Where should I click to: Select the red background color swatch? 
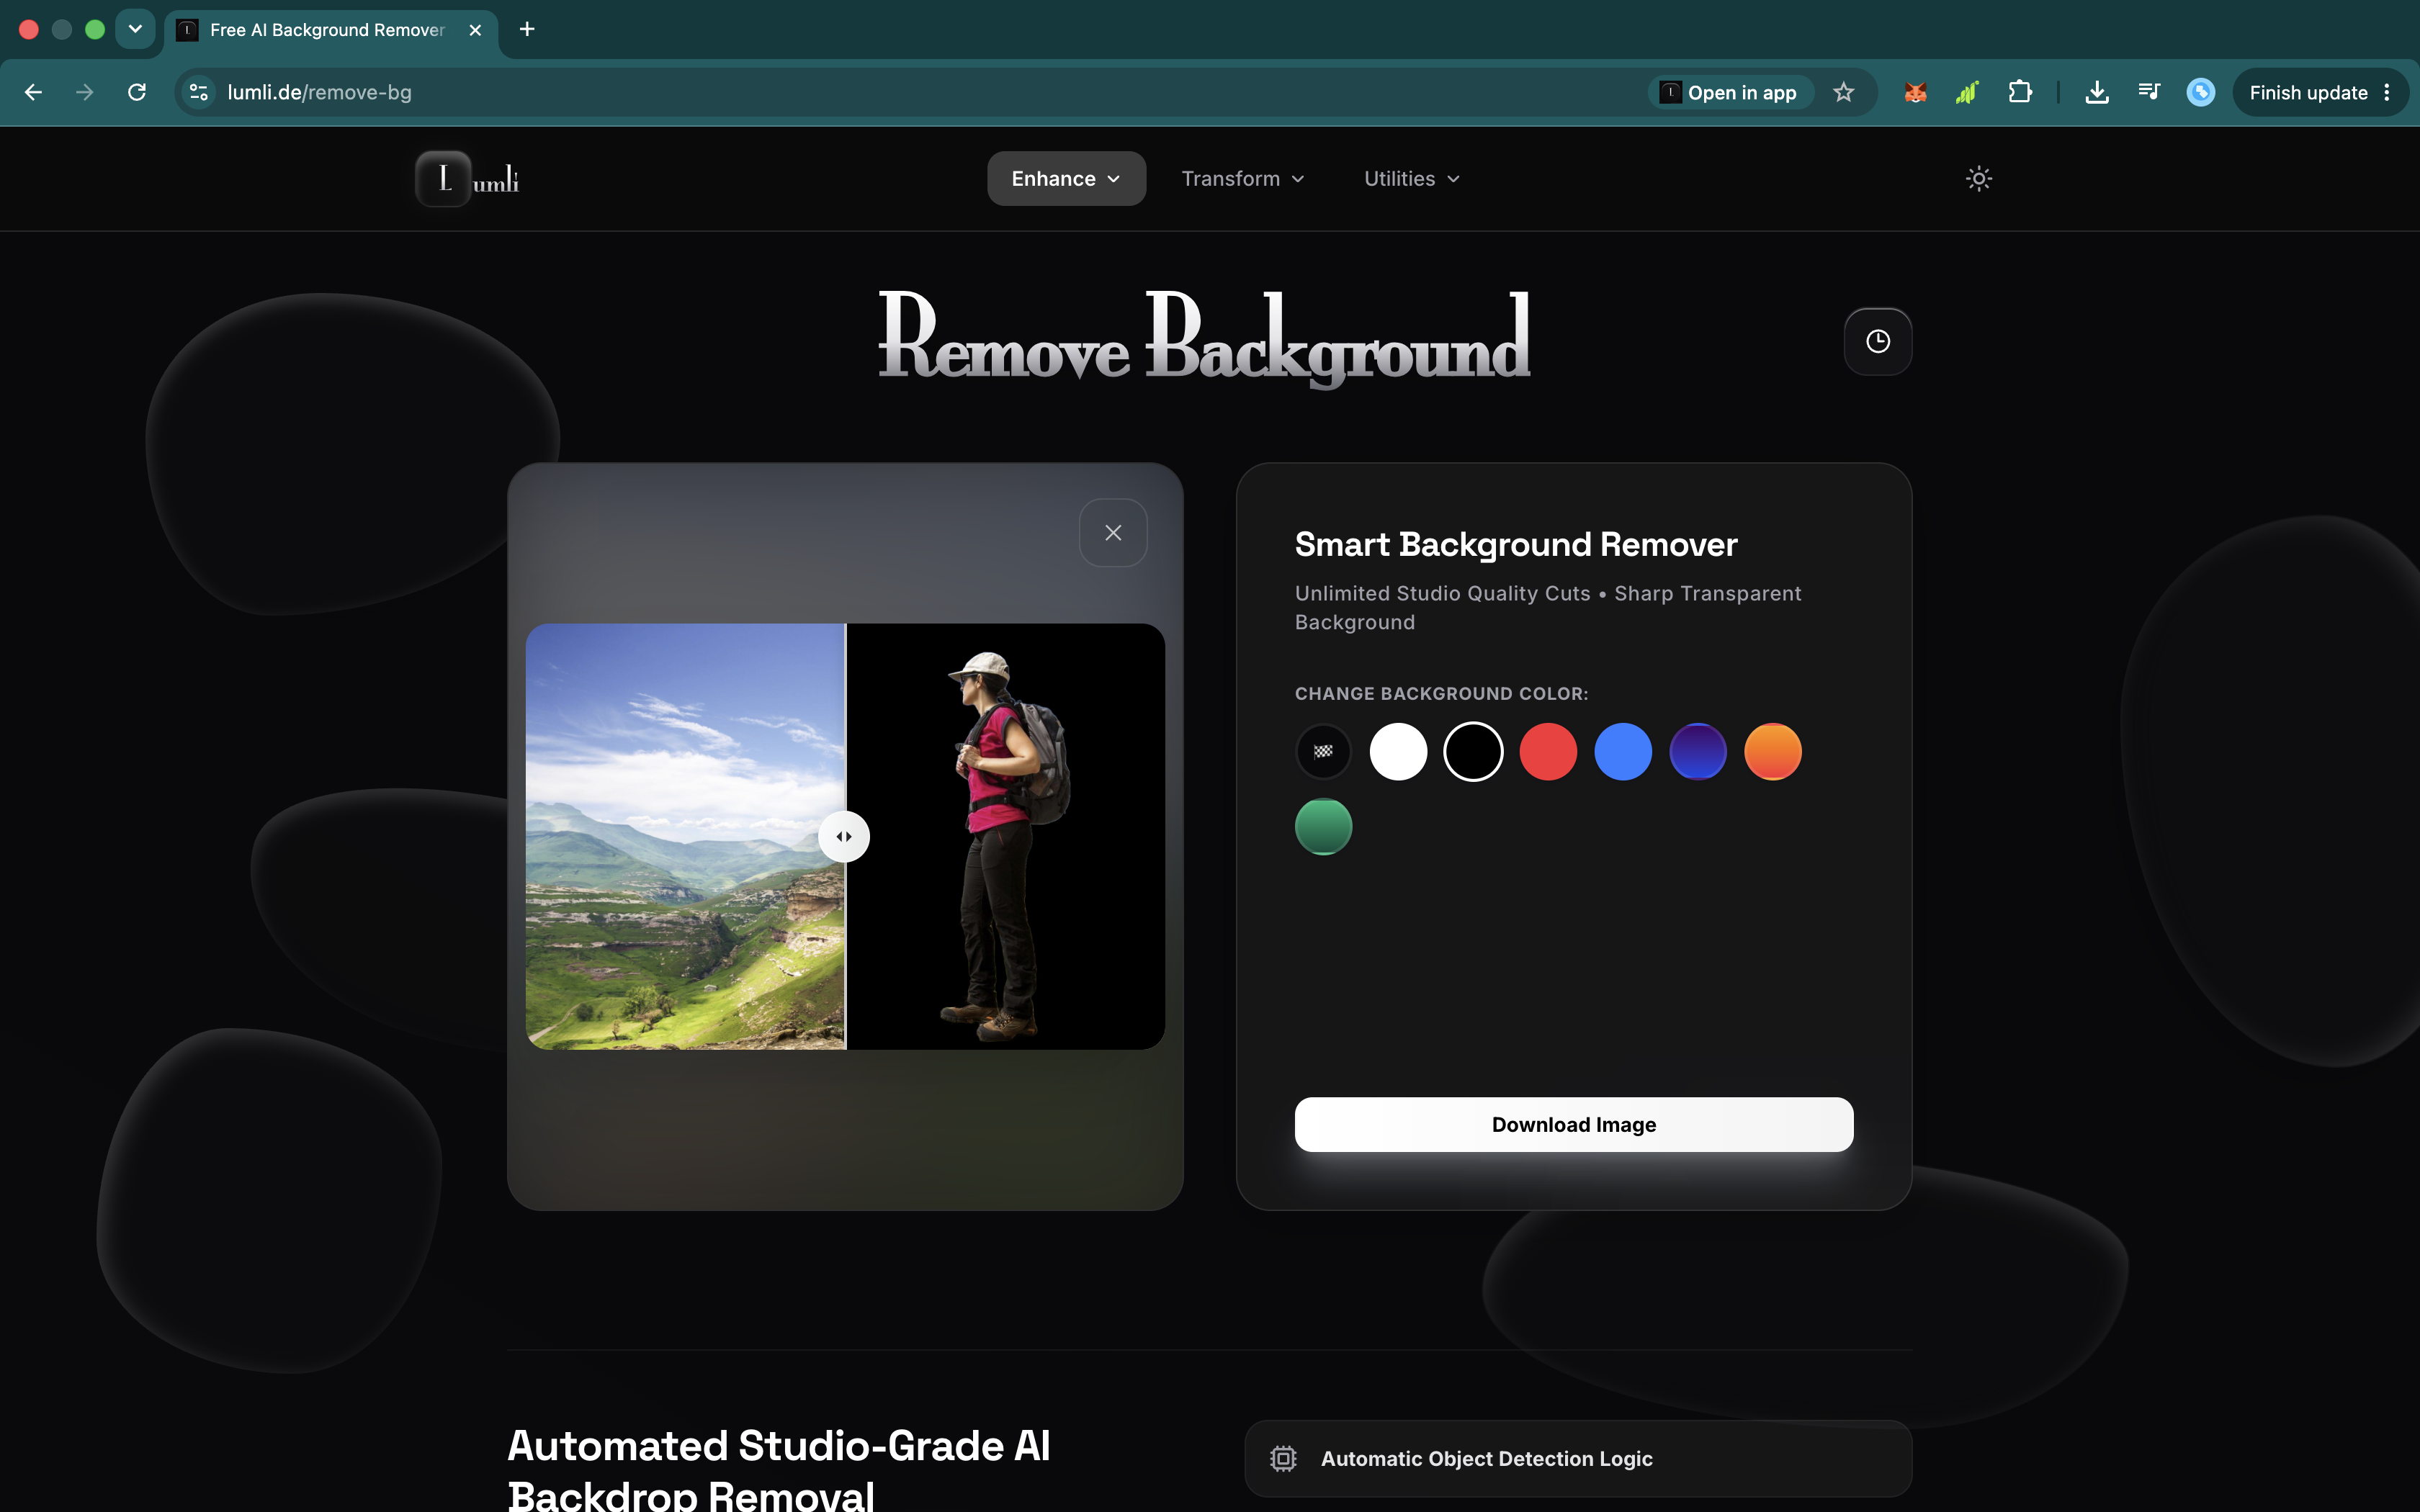tap(1548, 752)
